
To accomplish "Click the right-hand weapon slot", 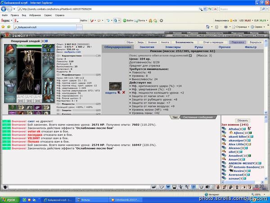I will click(x=49, y=71).
